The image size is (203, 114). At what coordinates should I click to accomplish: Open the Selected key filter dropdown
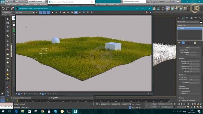[x=165, y=104]
